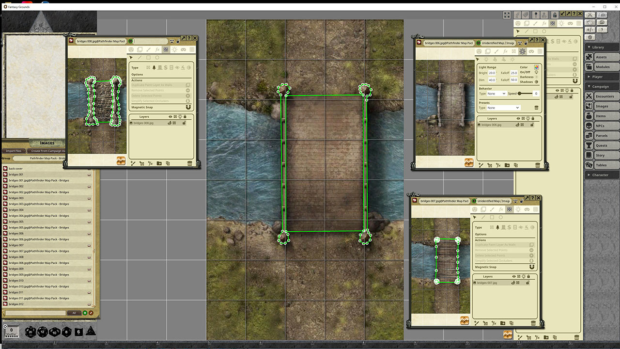Roll the d20 die in the bottom-left dice tray
This screenshot has width=620, height=349.
click(30, 332)
